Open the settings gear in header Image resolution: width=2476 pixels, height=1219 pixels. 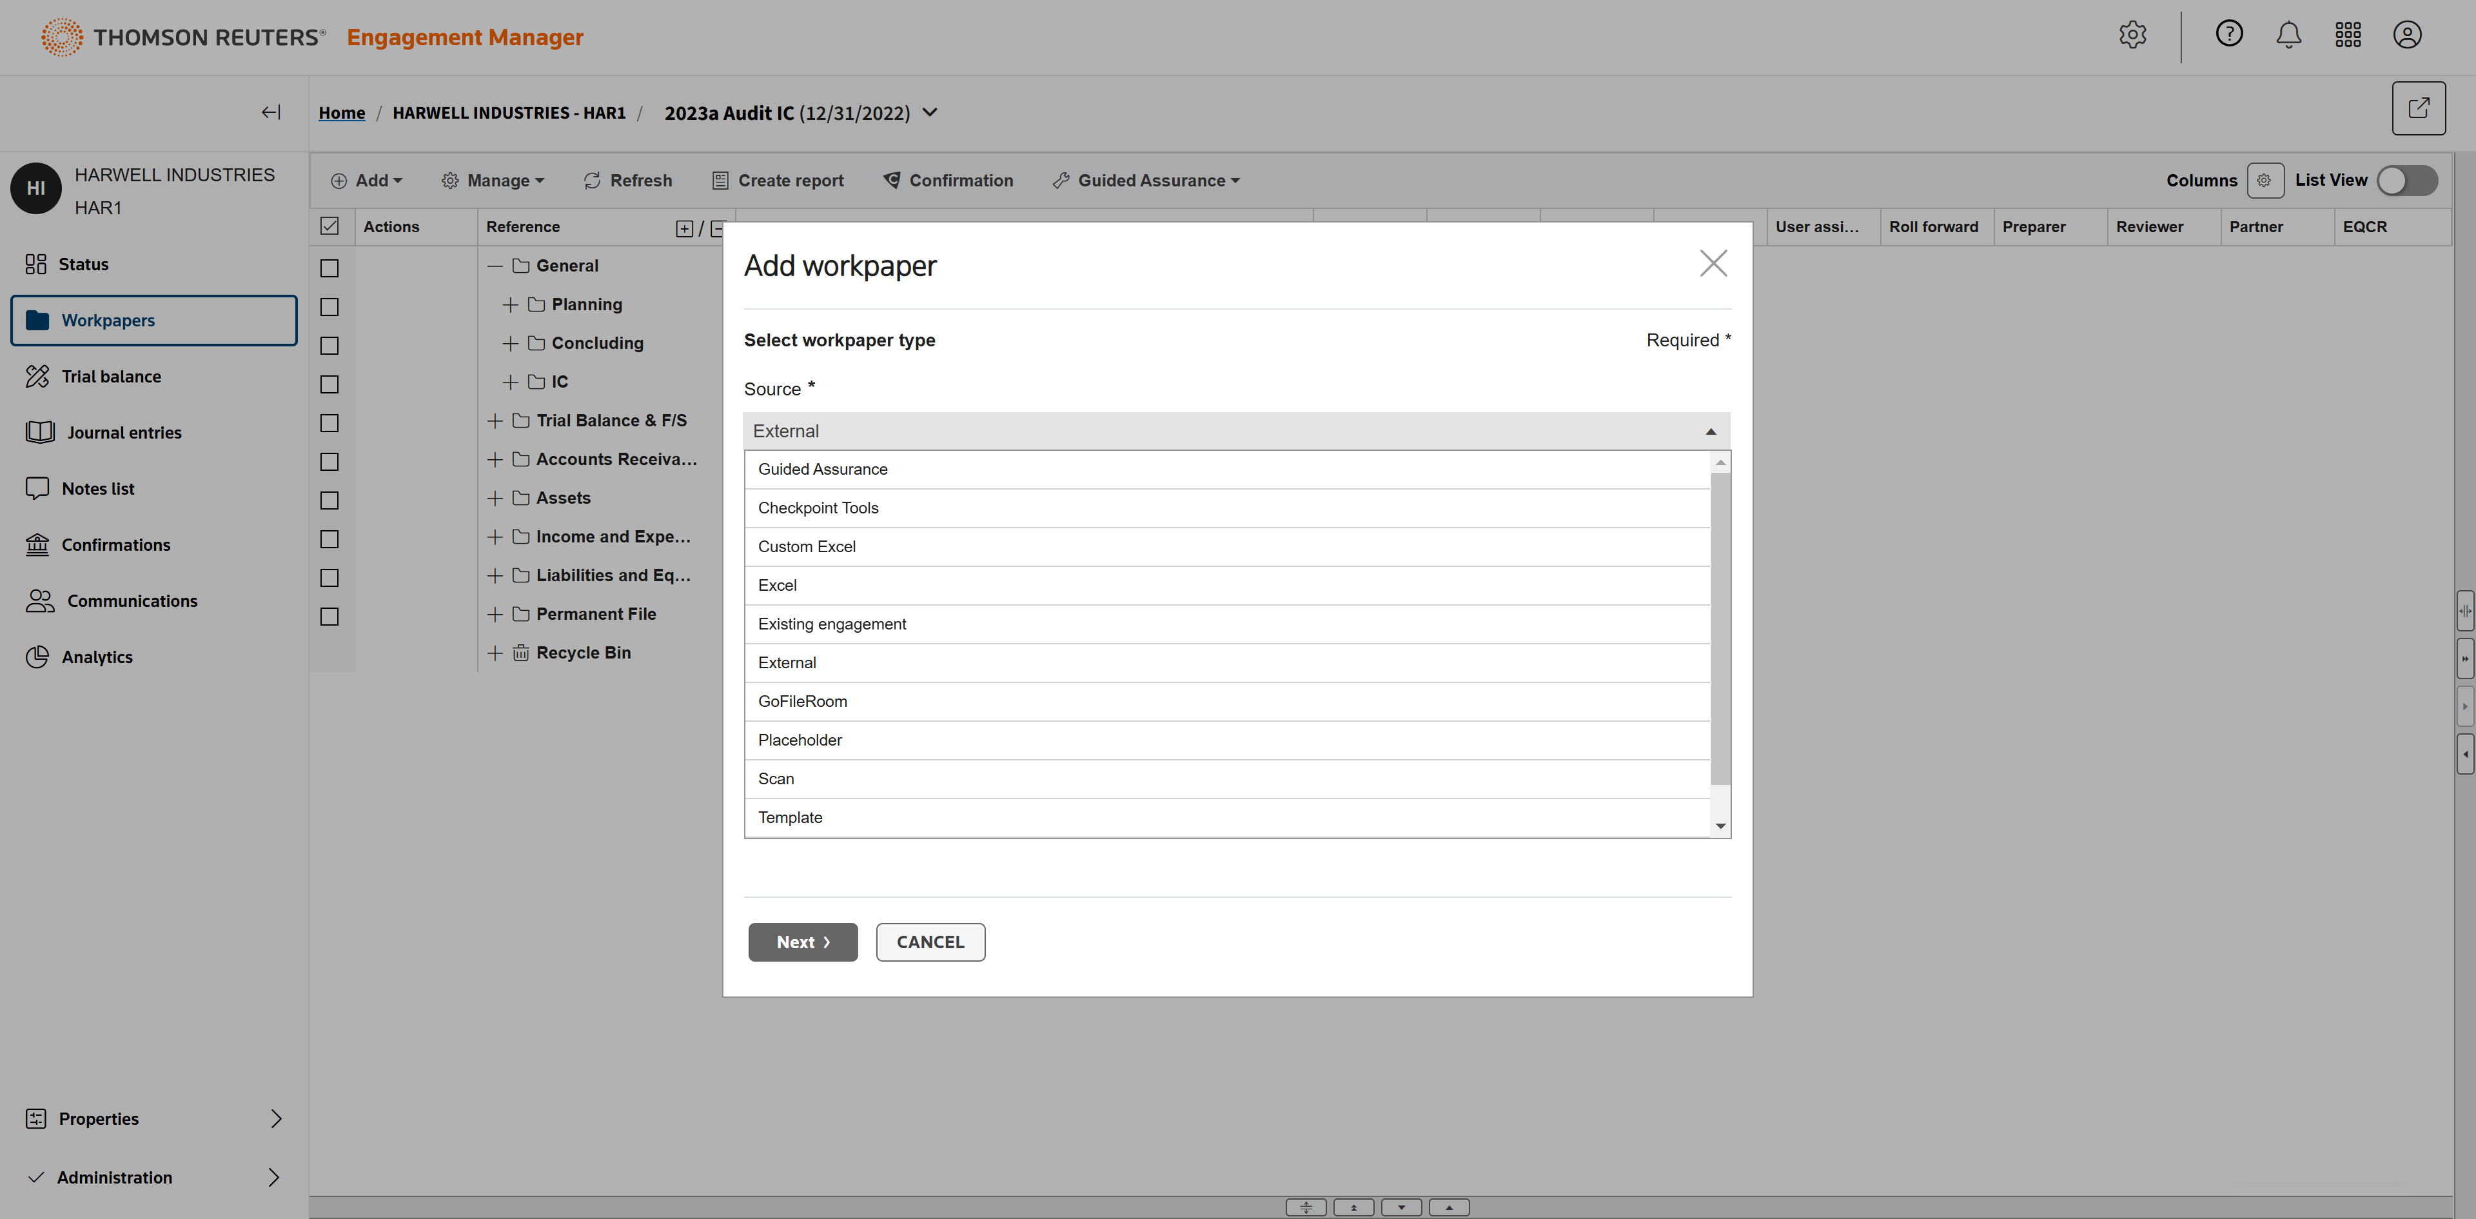(2132, 35)
